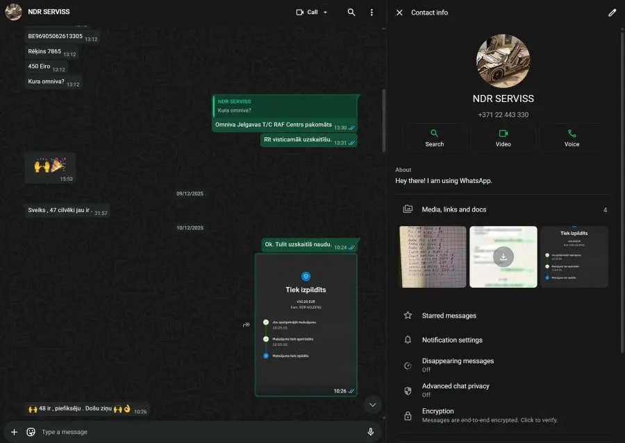Image resolution: width=625 pixels, height=443 pixels.
Task: Open Starred messages
Action: click(x=449, y=315)
